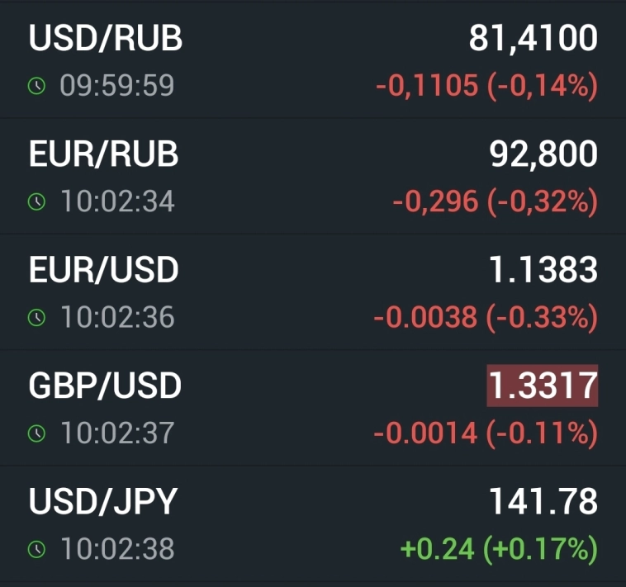Click the EUR/USD price 1.1383
The image size is (626, 587).
click(x=543, y=270)
